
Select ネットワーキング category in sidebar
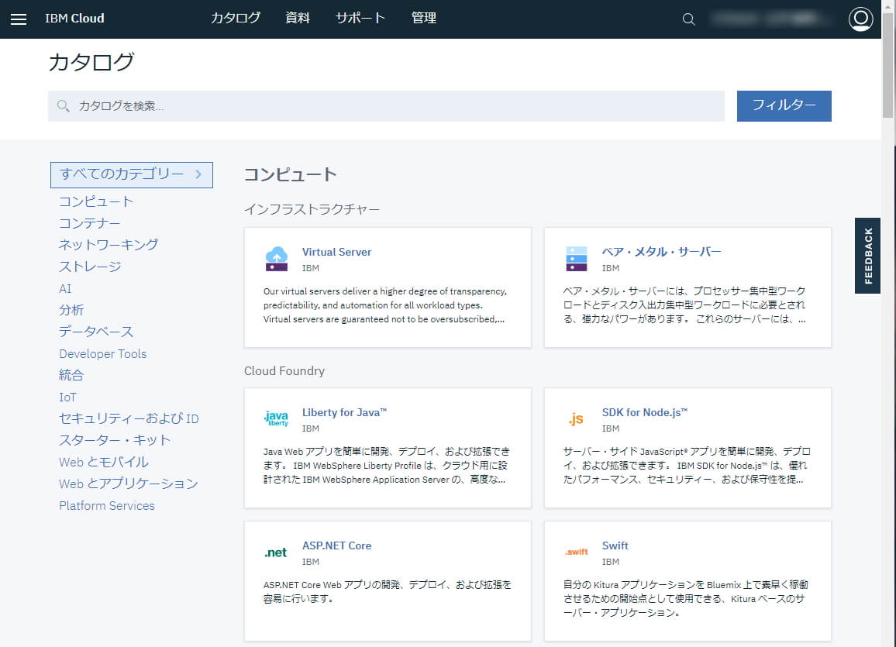(109, 245)
